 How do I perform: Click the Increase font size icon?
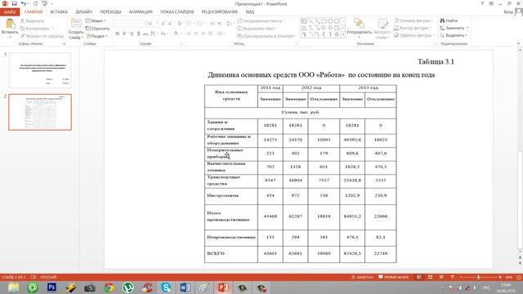163,24
